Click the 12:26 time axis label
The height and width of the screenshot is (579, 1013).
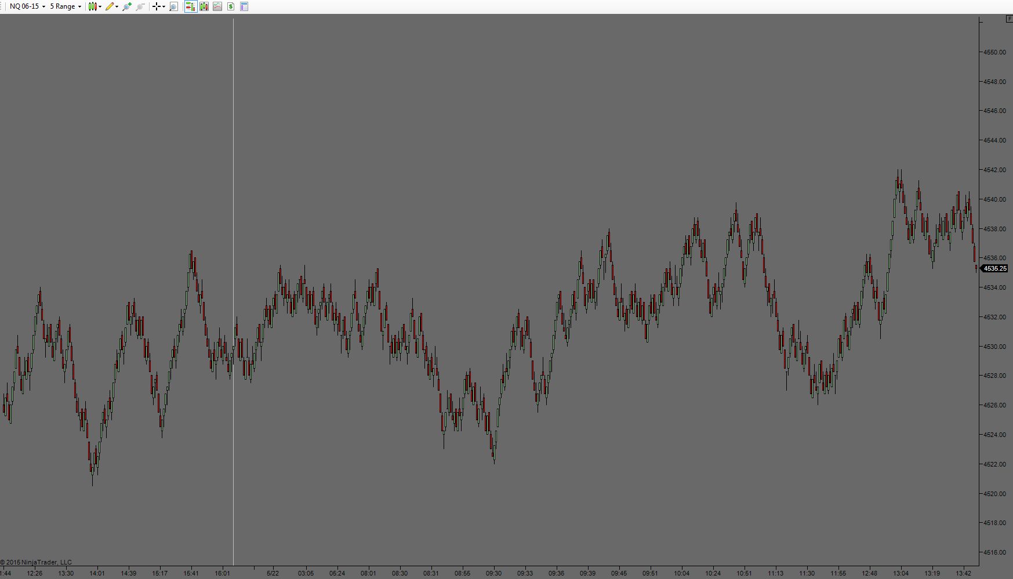(x=35, y=573)
